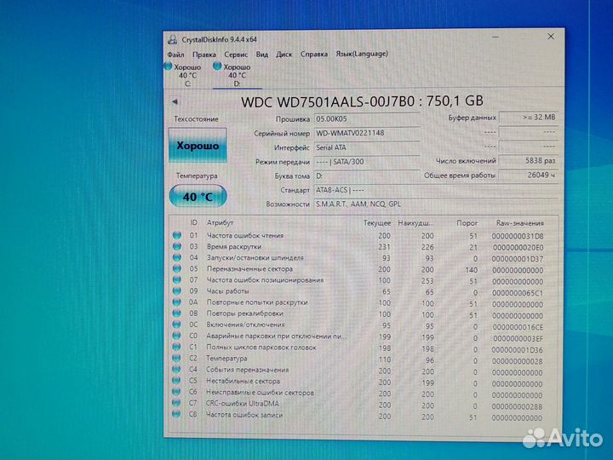Select the D: disk tab

click(x=237, y=75)
